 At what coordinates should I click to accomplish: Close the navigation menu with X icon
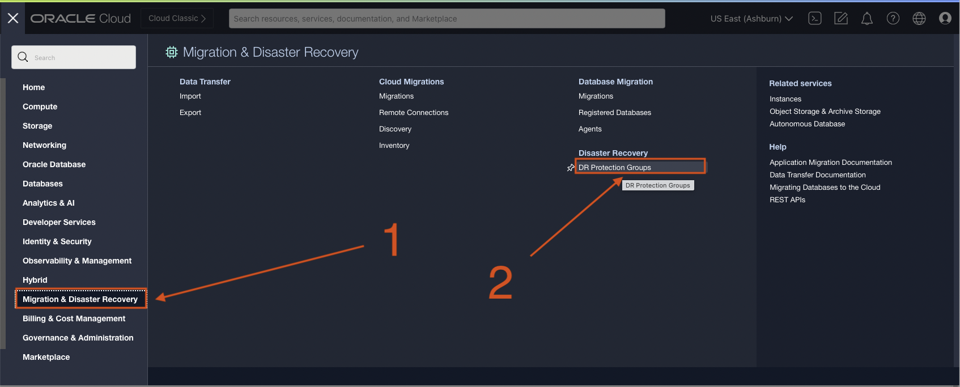pyautogui.click(x=13, y=18)
